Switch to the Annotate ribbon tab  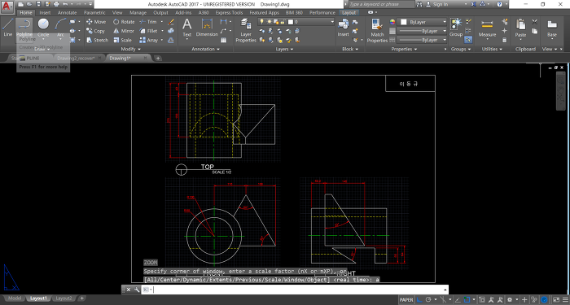(x=68, y=12)
